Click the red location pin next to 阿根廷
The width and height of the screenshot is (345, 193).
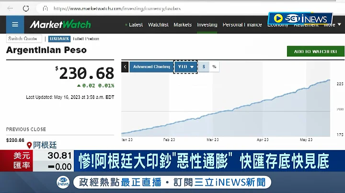click(29, 145)
